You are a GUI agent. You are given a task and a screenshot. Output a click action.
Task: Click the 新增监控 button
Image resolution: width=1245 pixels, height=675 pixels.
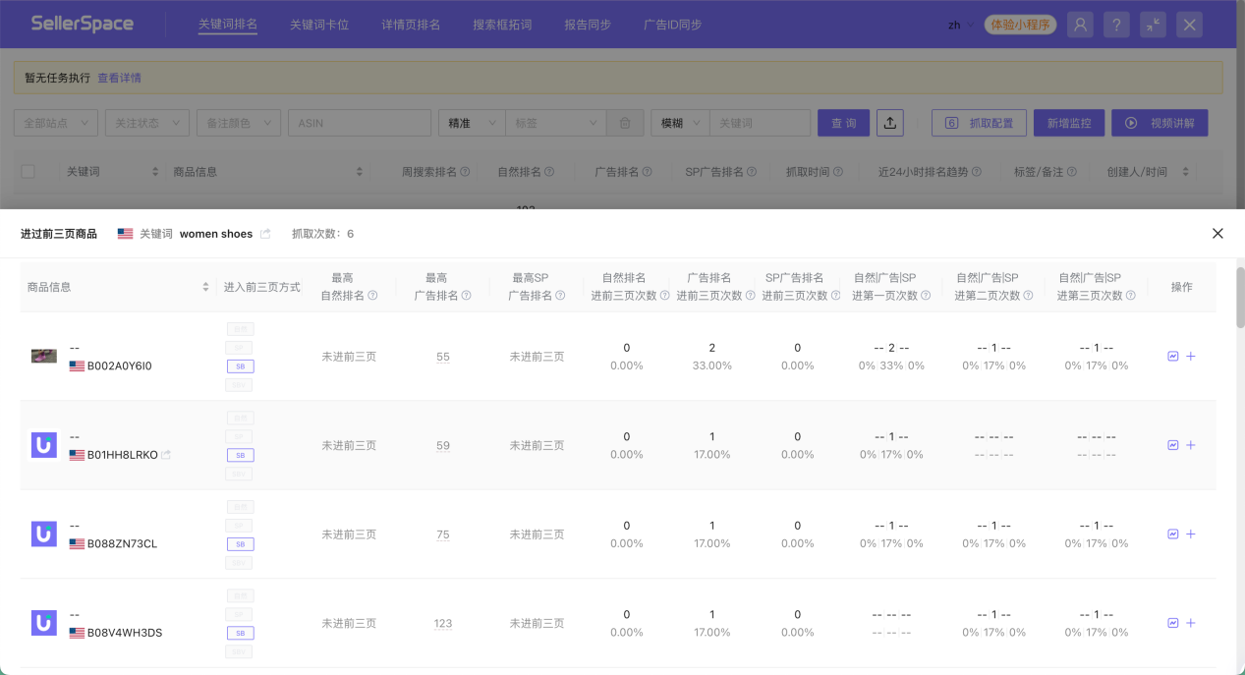pyautogui.click(x=1068, y=122)
